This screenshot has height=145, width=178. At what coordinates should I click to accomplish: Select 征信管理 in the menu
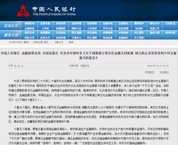point(123,29)
